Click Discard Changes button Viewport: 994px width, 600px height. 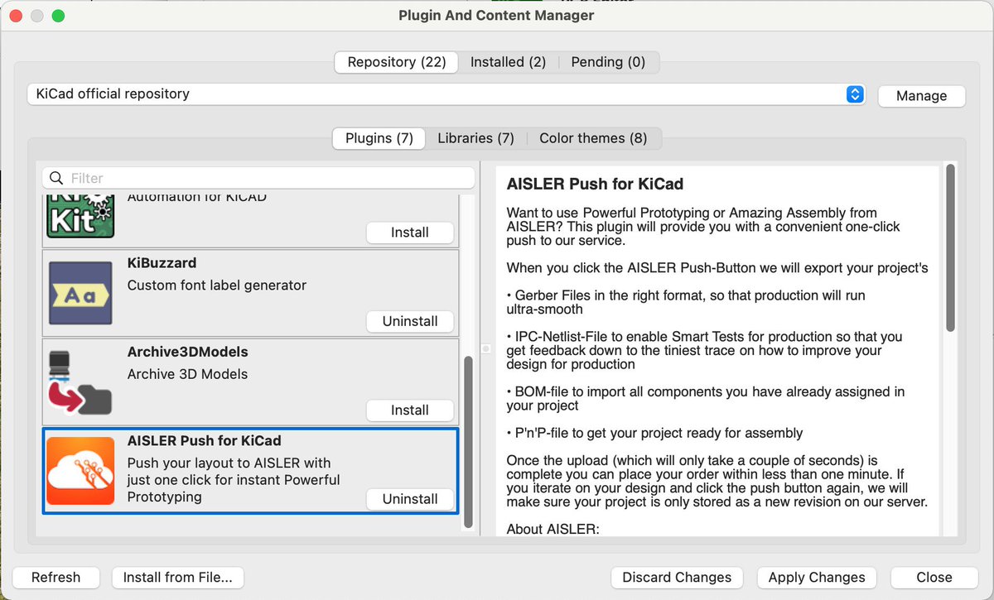pos(677,578)
